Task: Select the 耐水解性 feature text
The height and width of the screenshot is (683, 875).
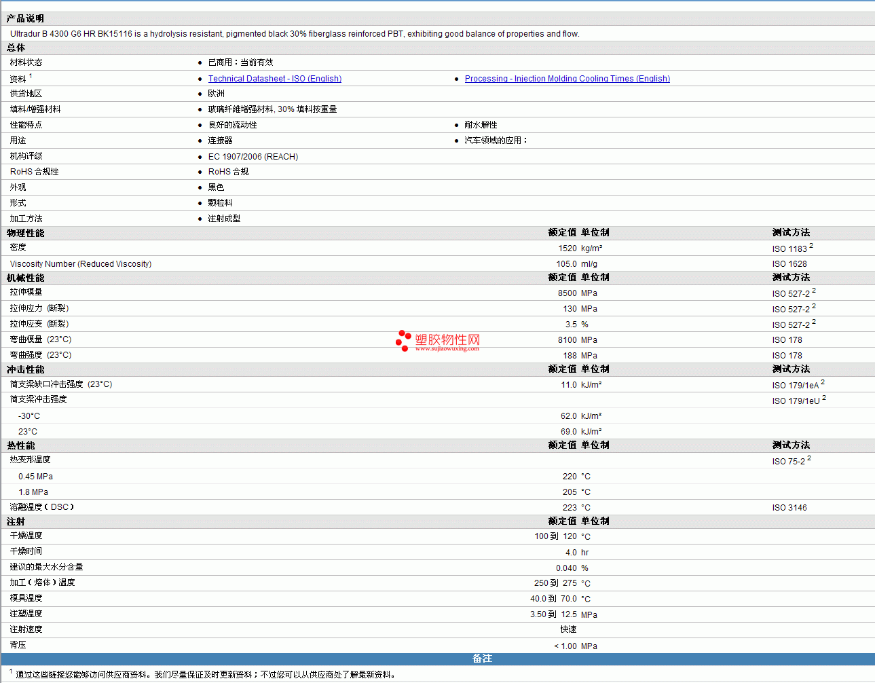Action: click(481, 125)
